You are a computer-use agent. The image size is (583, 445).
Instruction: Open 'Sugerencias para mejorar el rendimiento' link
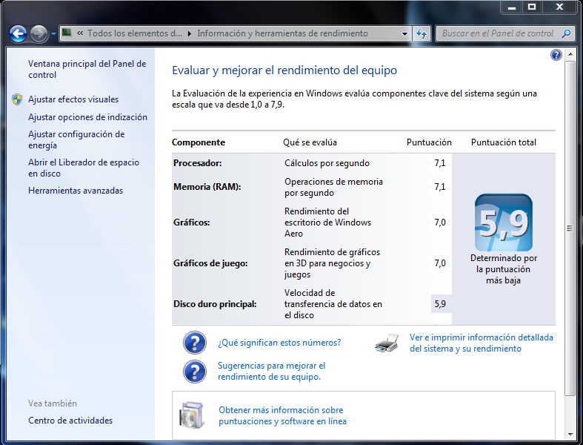(x=271, y=372)
